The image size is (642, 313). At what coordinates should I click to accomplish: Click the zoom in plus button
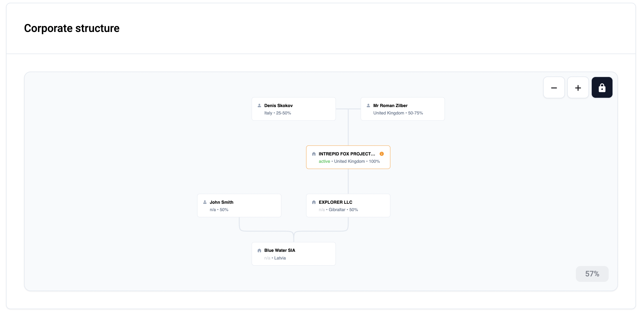[x=578, y=88]
